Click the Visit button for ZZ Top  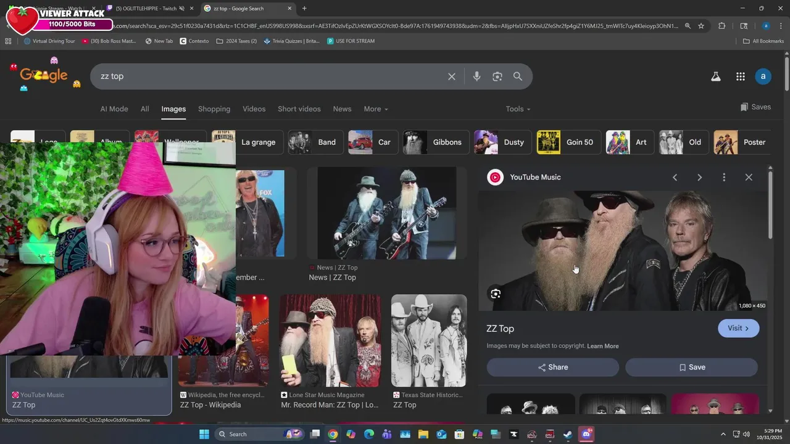pyautogui.click(x=738, y=328)
